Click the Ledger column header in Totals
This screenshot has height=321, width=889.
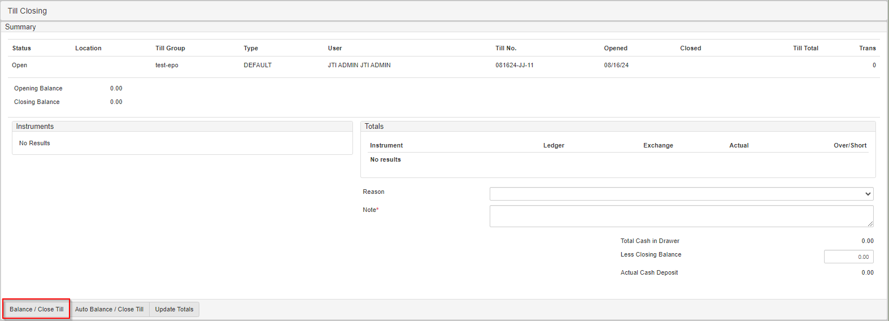click(x=554, y=145)
